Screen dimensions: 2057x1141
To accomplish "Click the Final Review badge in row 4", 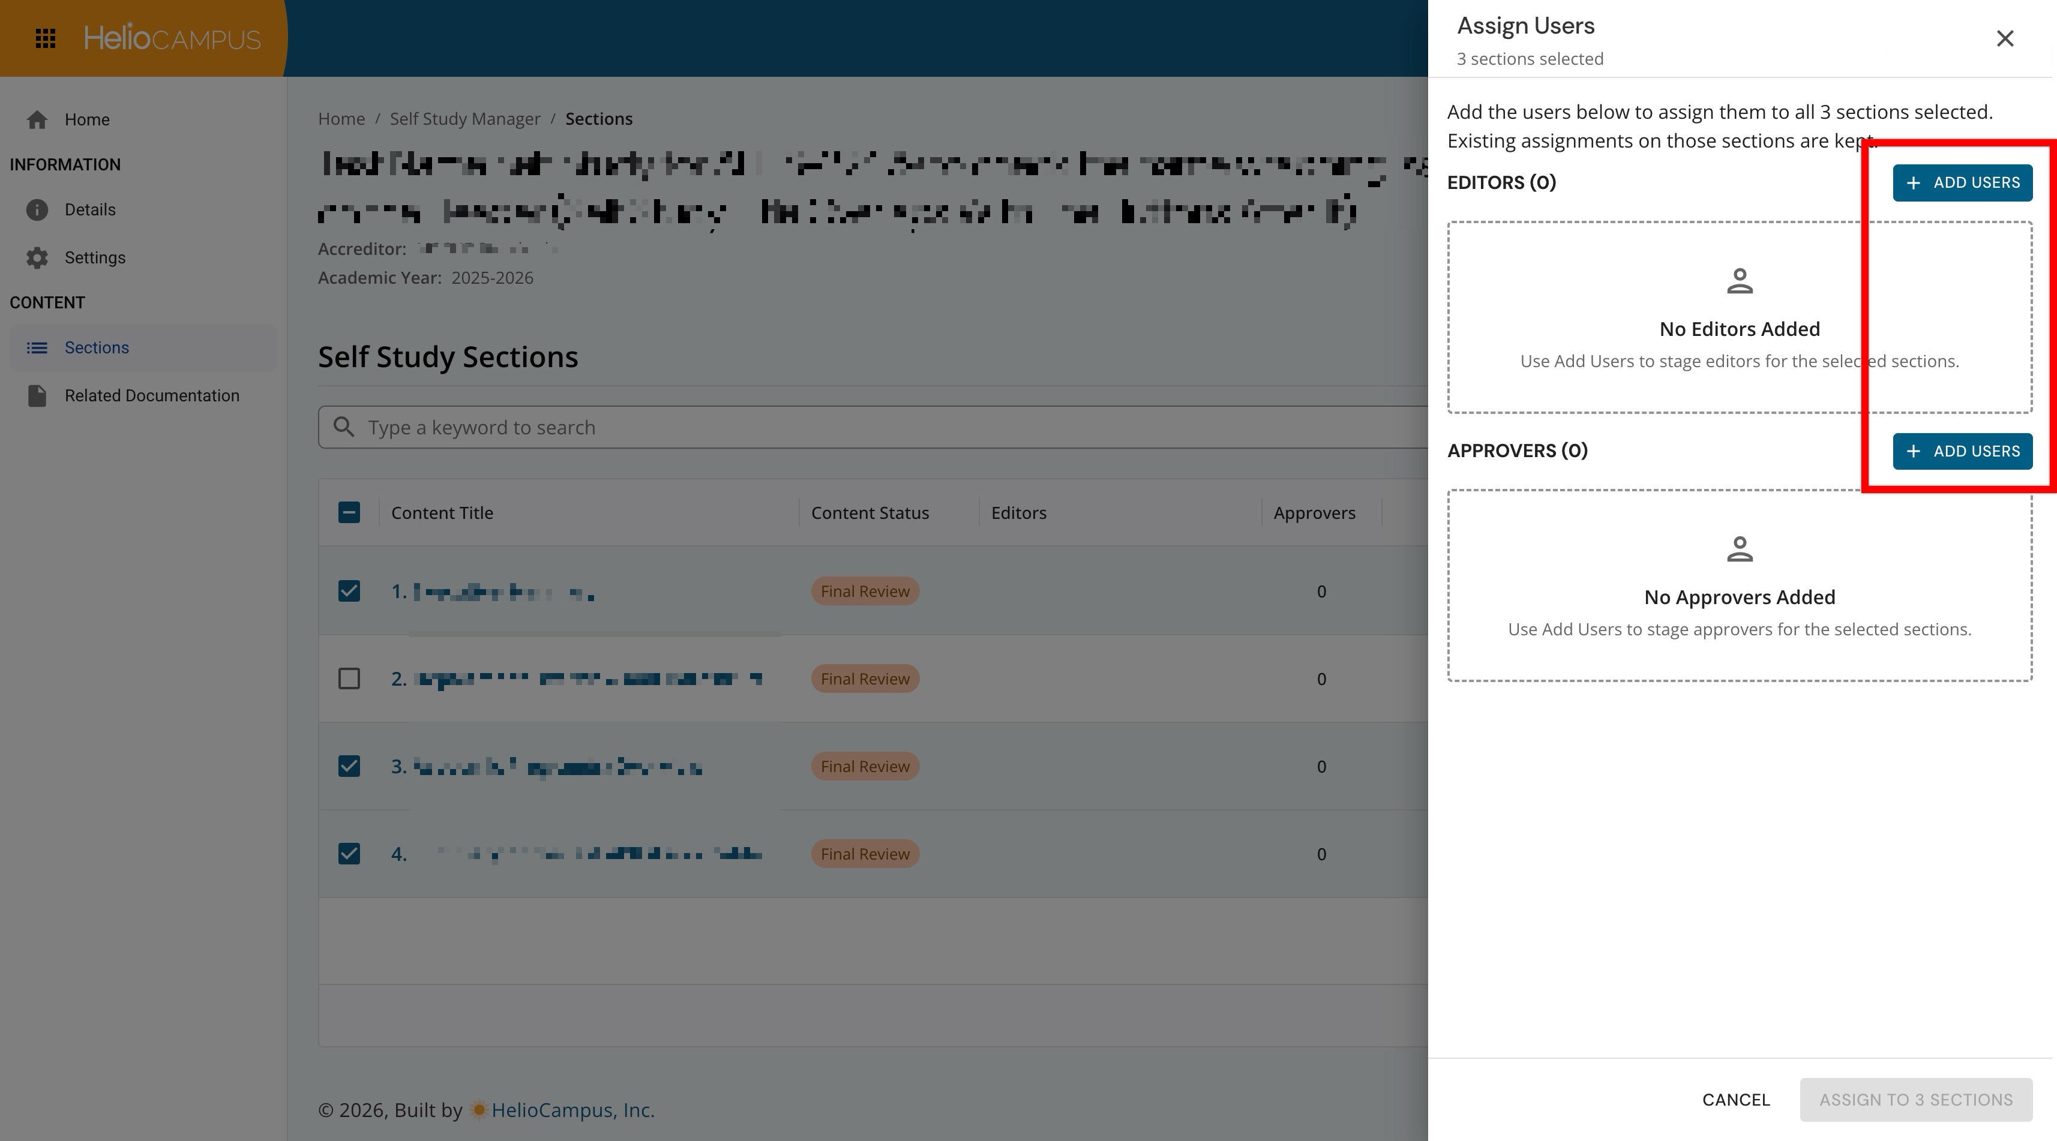I will point(865,854).
